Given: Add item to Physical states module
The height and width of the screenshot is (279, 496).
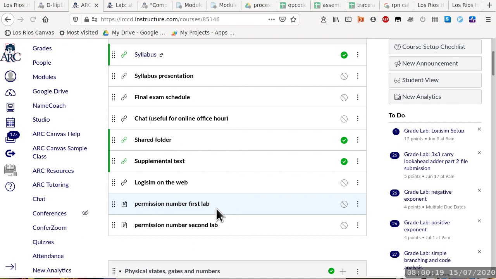Looking at the screenshot, I should click(x=343, y=271).
